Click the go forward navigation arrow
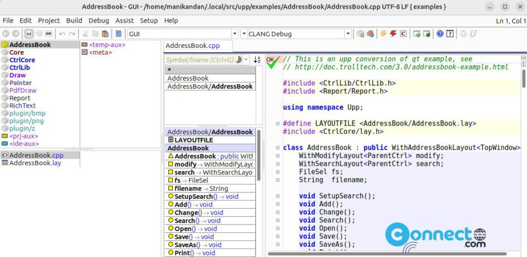 click(x=15, y=33)
